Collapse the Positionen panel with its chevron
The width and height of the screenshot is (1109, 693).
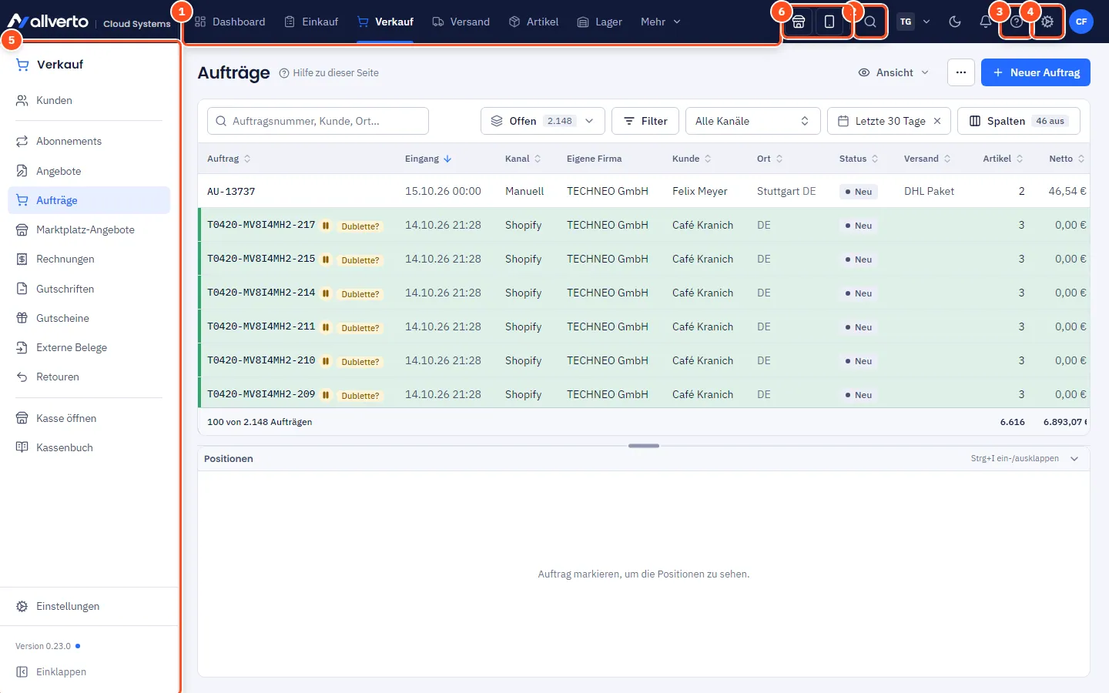pos(1074,459)
